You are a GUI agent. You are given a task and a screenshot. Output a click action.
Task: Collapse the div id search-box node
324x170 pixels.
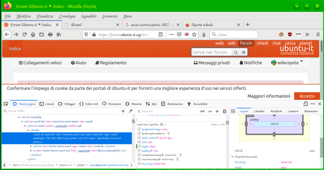pos(22,121)
